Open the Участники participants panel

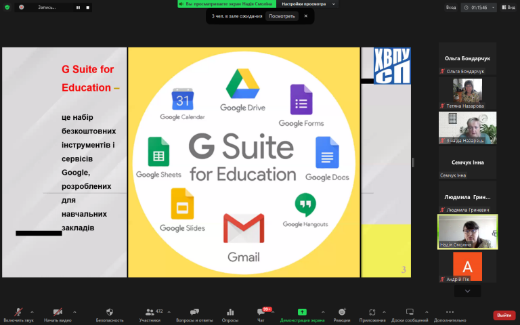coord(150,315)
